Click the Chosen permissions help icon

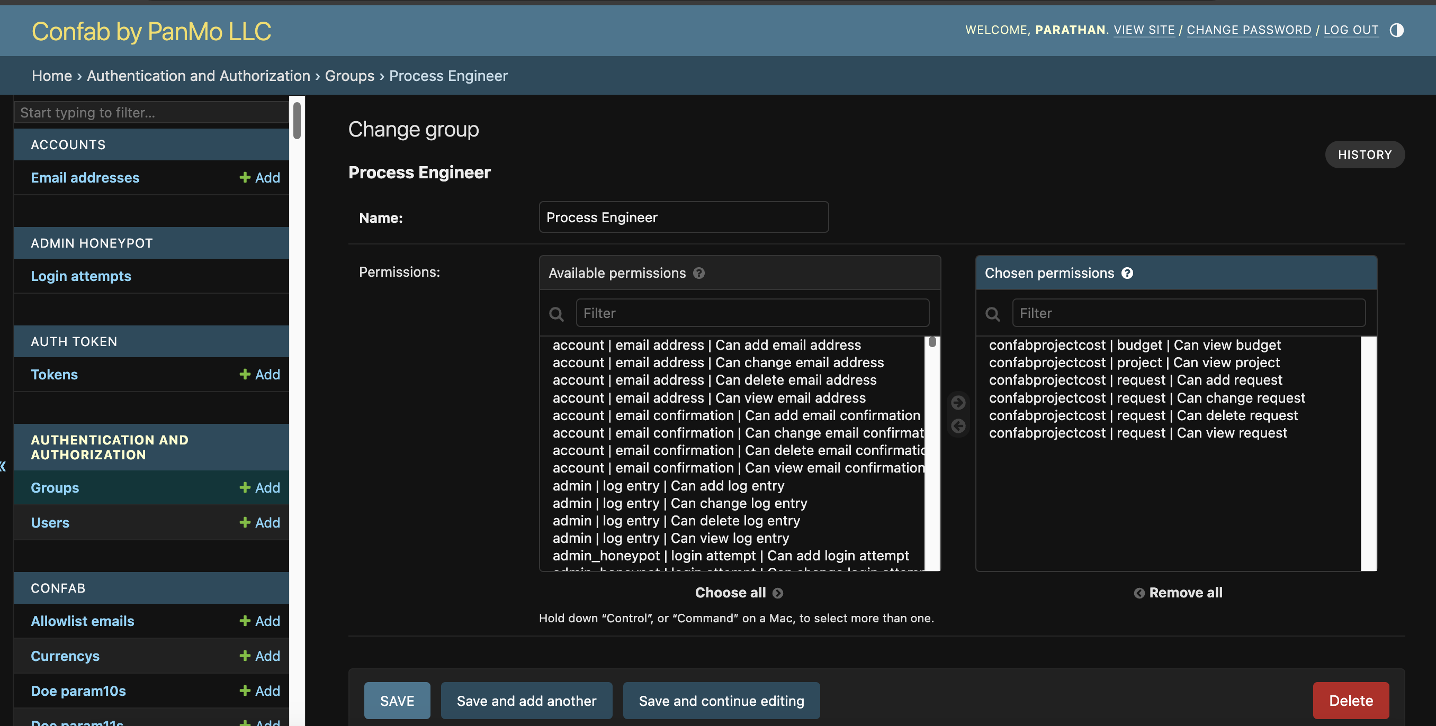click(1127, 273)
